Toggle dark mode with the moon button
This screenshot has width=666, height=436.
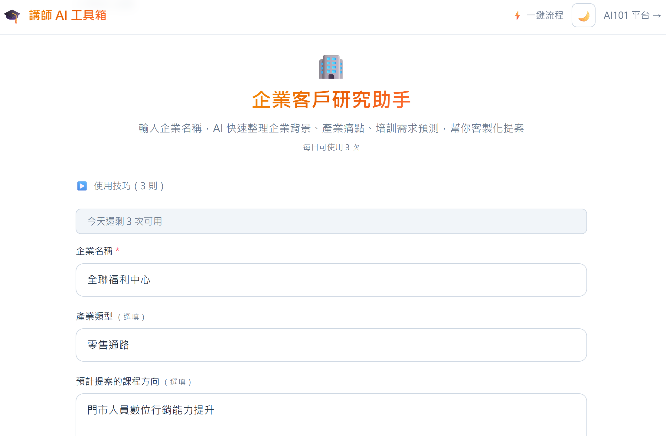583,15
